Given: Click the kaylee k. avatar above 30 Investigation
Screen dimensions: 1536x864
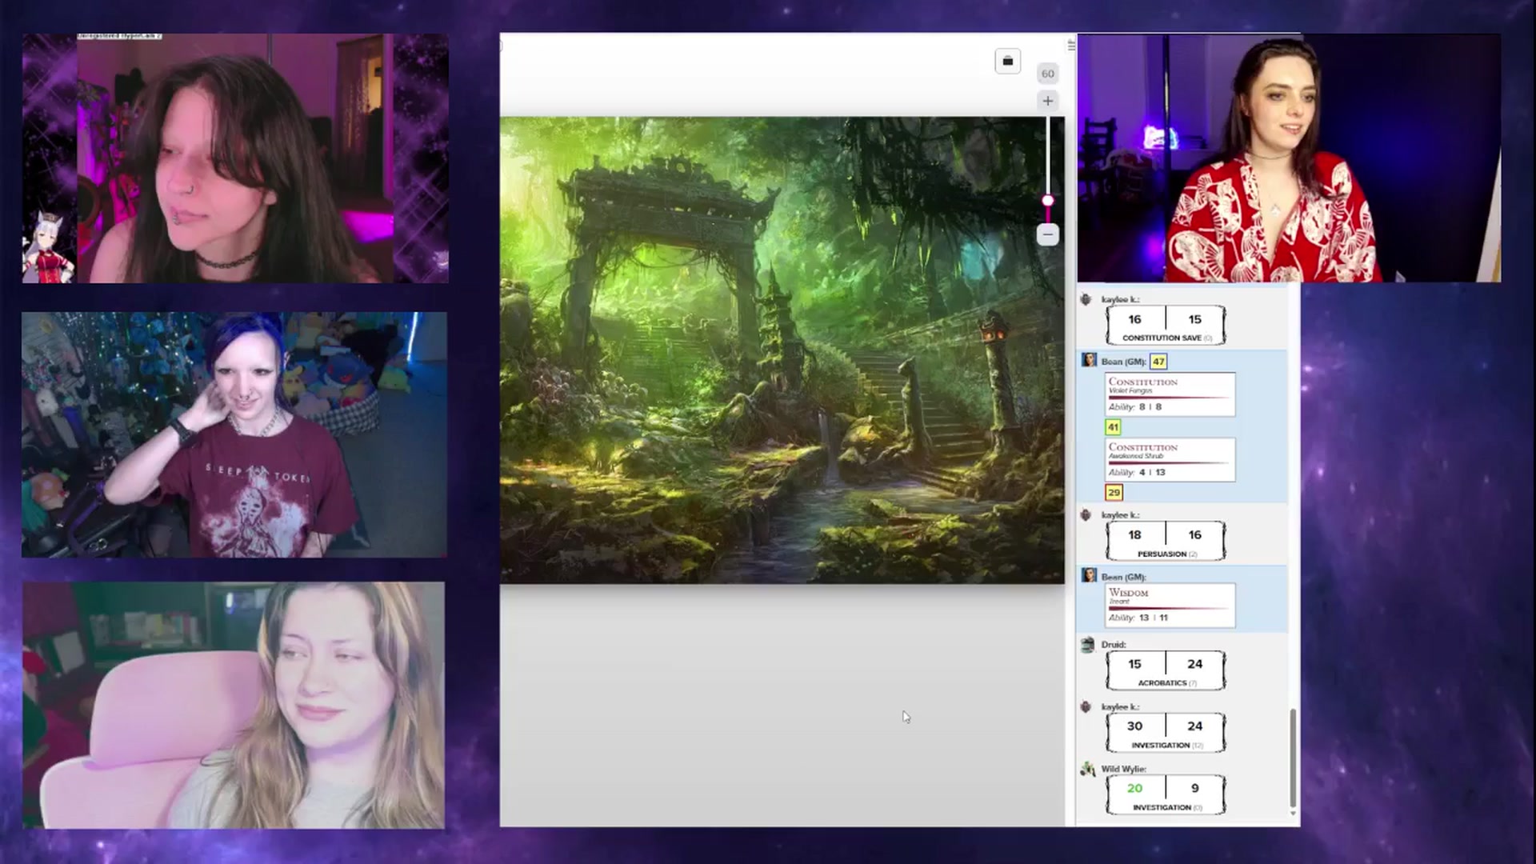Looking at the screenshot, I should pyautogui.click(x=1086, y=707).
